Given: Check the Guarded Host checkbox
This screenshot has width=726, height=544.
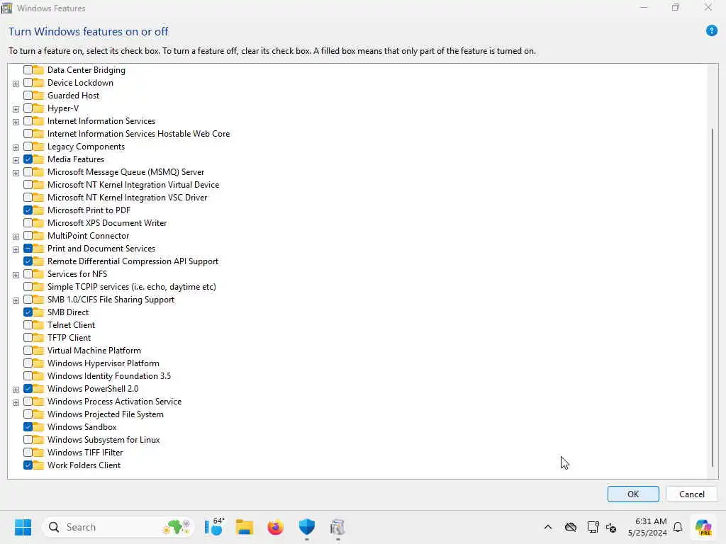Looking at the screenshot, I should 28,96.
